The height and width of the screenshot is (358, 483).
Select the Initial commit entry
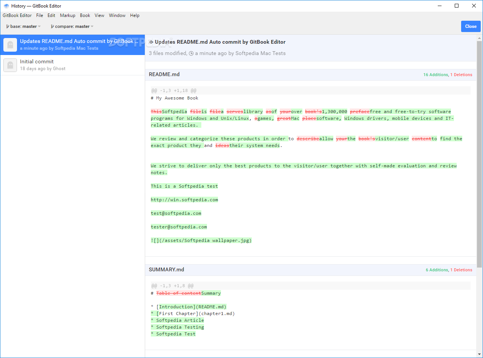click(x=72, y=65)
